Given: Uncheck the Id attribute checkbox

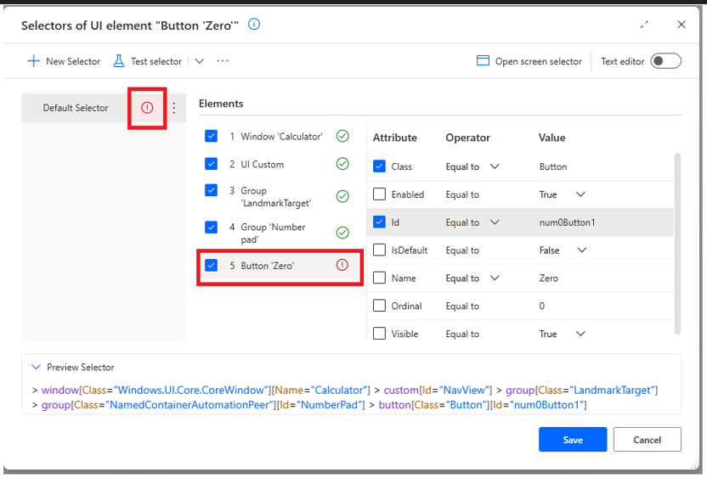Looking at the screenshot, I should click(x=379, y=222).
